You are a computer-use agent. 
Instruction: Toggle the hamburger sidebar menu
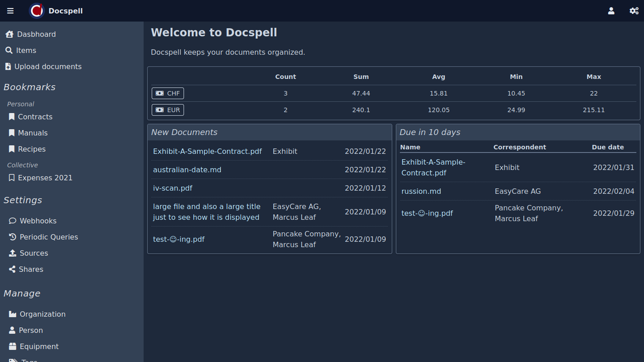point(10,11)
